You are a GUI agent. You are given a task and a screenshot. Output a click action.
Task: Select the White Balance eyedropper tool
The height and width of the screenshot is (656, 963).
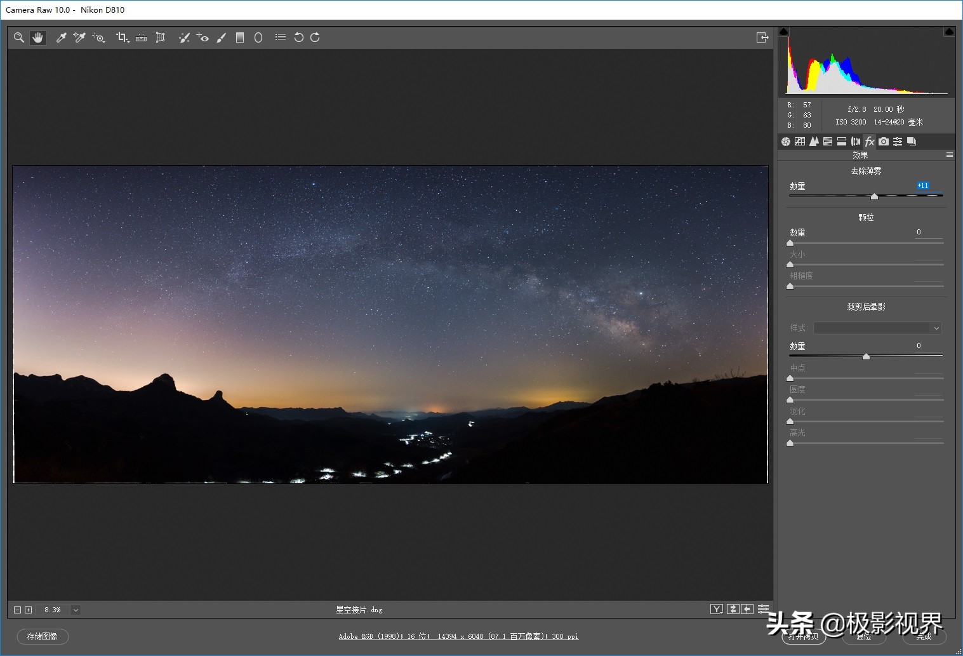(62, 37)
